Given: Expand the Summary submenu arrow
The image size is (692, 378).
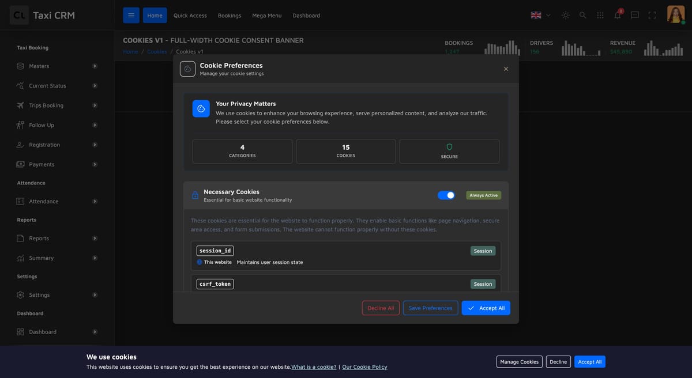Looking at the screenshot, I should [x=95, y=258].
